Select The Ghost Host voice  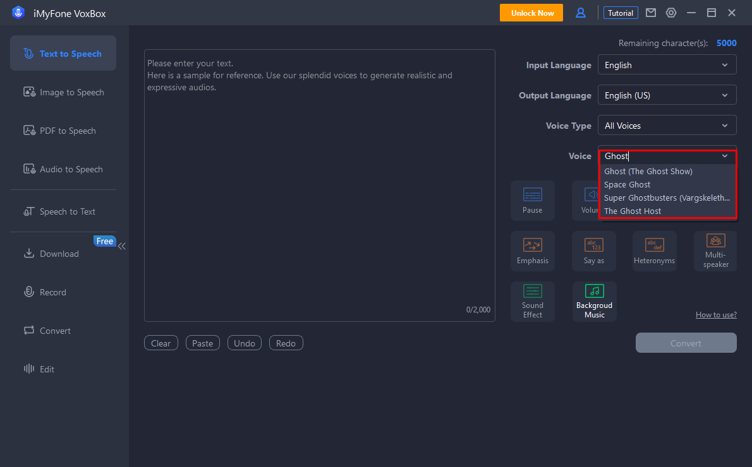tap(667, 211)
